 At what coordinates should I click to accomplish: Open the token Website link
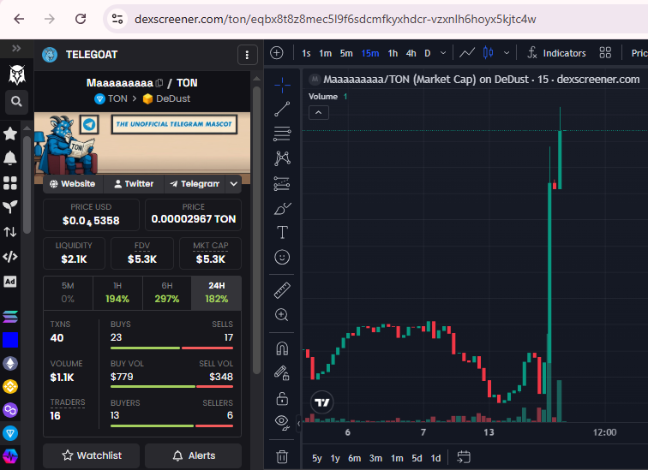point(73,184)
